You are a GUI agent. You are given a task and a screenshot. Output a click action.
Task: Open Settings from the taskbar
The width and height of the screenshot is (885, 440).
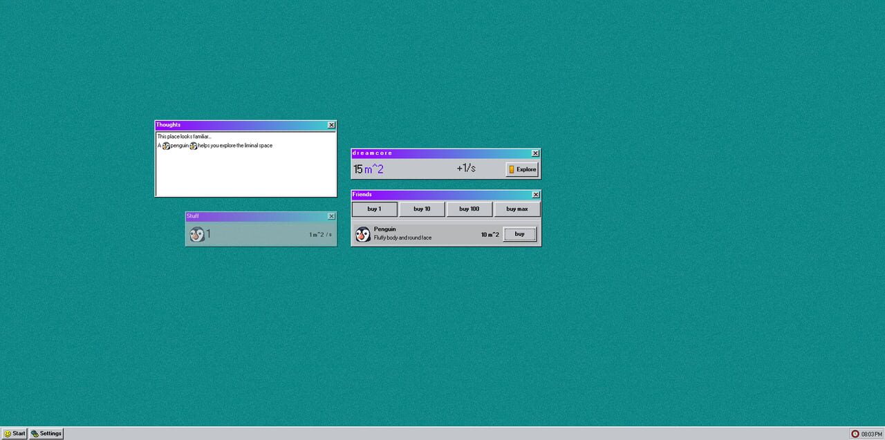(x=46, y=433)
